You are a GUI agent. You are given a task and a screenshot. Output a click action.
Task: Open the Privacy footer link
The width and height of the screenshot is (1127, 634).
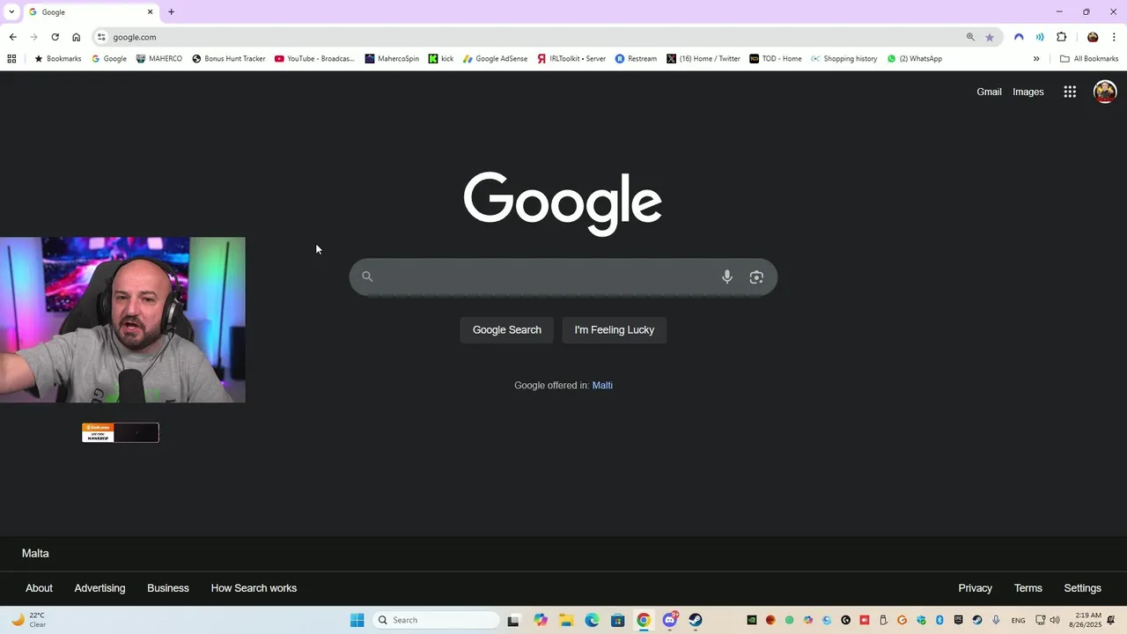click(x=975, y=588)
